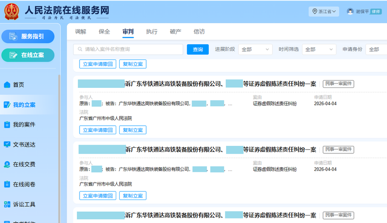Click 复制立案 in the second full case card
Viewport: 387px width, 223px height.
[133, 196]
